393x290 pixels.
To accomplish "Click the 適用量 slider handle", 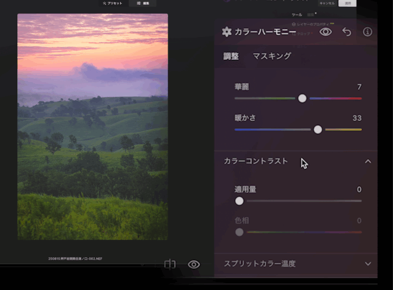I will [240, 201].
